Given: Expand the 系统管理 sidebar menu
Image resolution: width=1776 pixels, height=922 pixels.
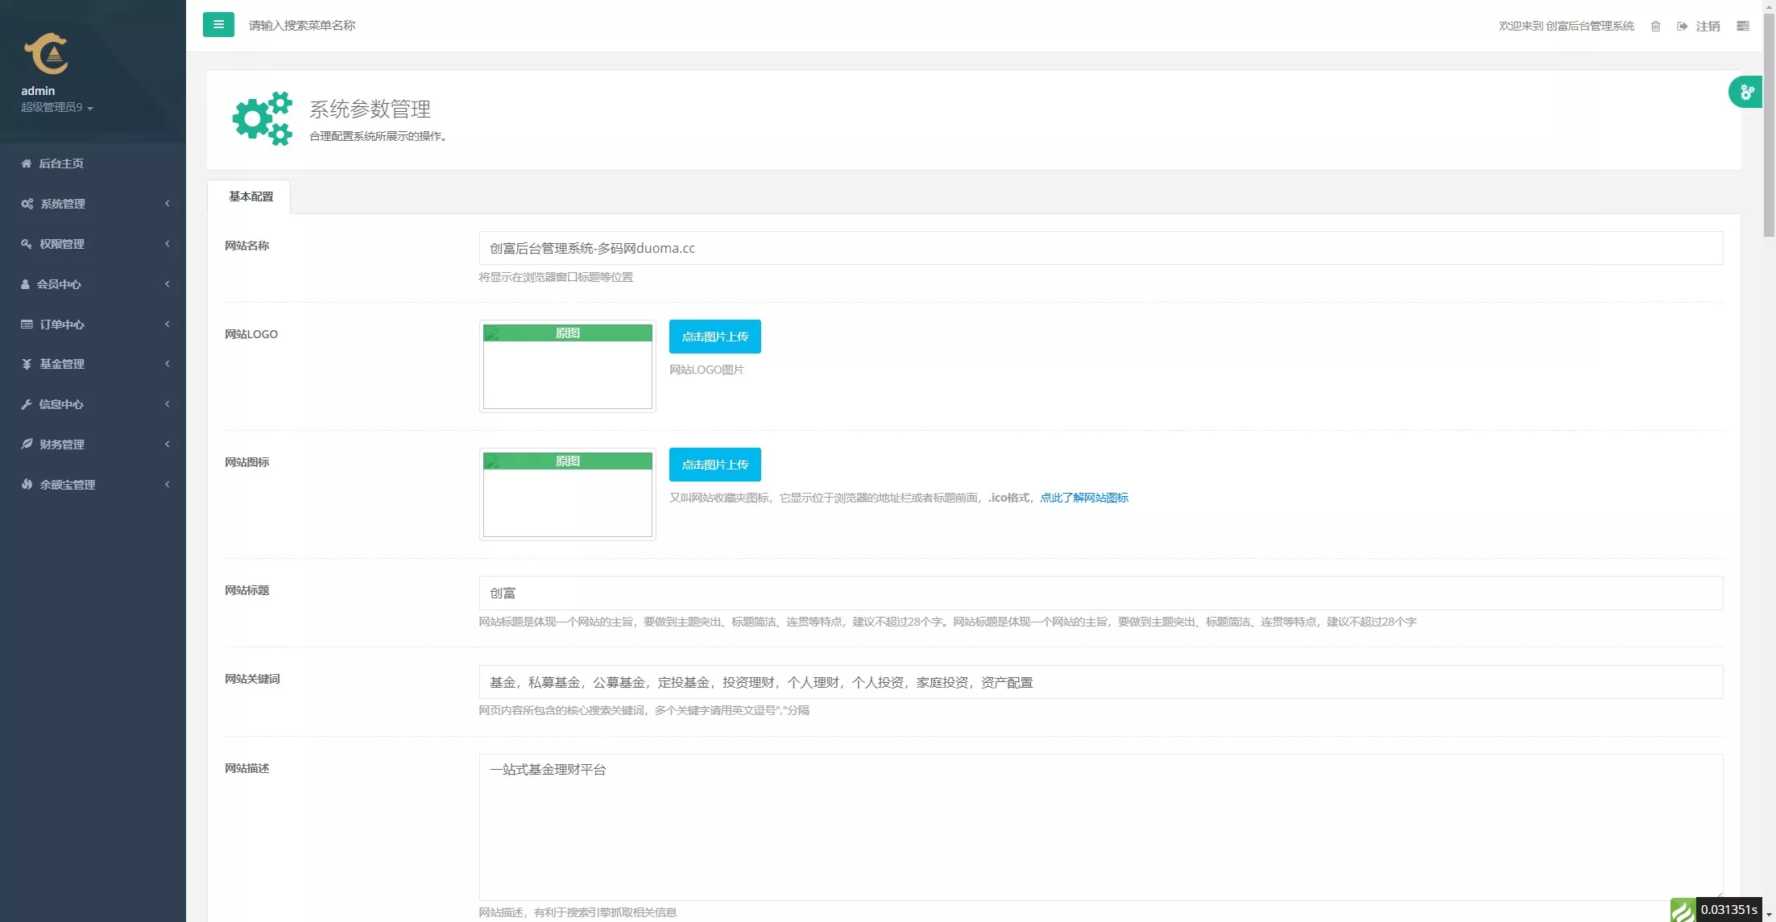Looking at the screenshot, I should click(93, 204).
